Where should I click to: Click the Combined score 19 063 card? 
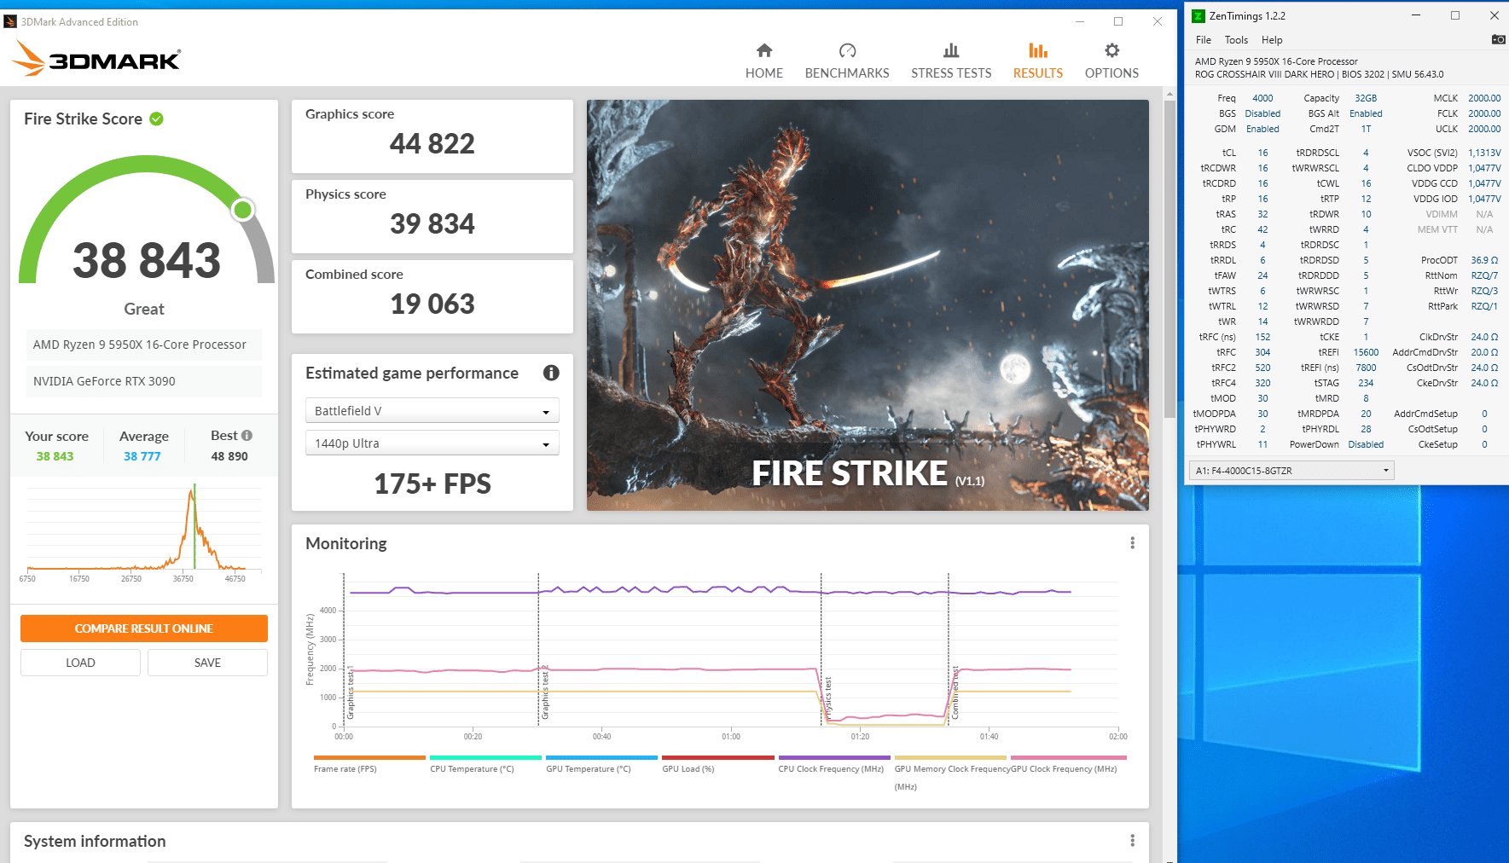432,297
